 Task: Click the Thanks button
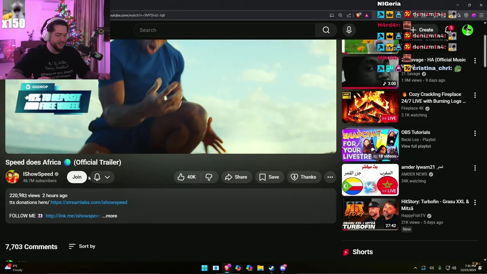[304, 177]
